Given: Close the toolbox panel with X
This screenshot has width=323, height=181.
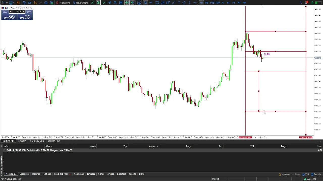Looking at the screenshot, I should [x=2, y=146].
